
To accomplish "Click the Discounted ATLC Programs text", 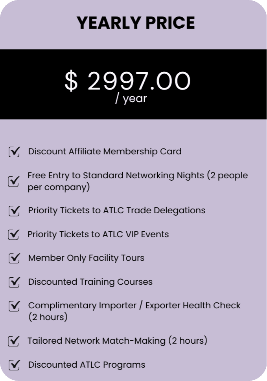I will [x=87, y=365].
